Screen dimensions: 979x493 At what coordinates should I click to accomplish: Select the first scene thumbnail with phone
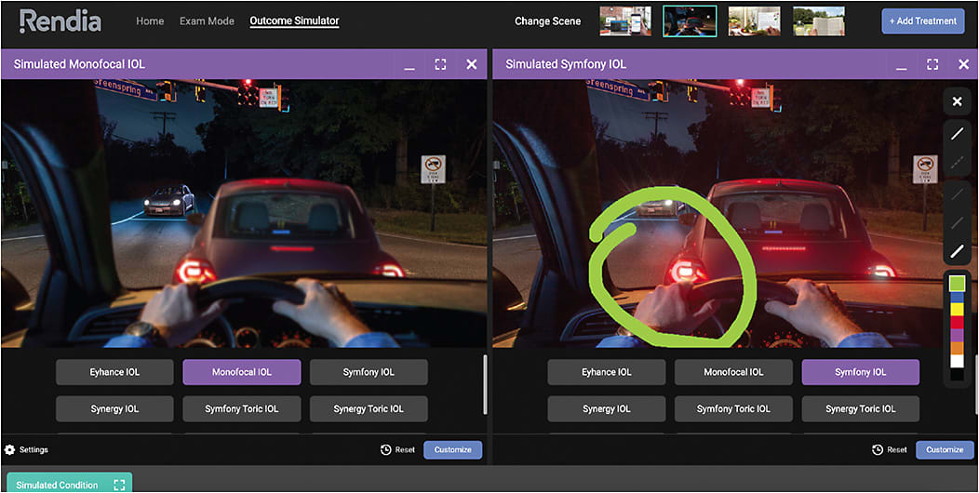[x=625, y=21]
